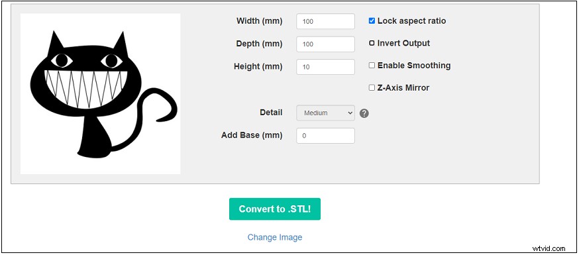The width and height of the screenshot is (579, 255).
Task: Click the help icon beside the Detail dropdown
Action: 364,113
